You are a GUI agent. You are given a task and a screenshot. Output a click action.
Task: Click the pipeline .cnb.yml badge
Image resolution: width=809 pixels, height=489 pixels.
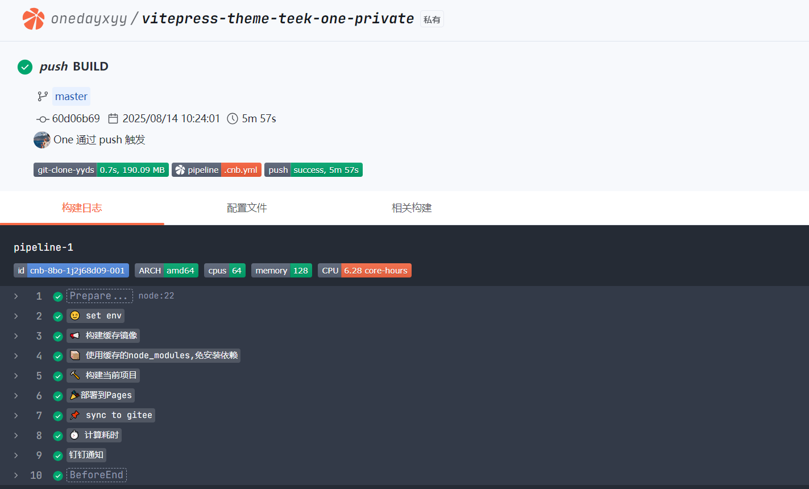217,170
